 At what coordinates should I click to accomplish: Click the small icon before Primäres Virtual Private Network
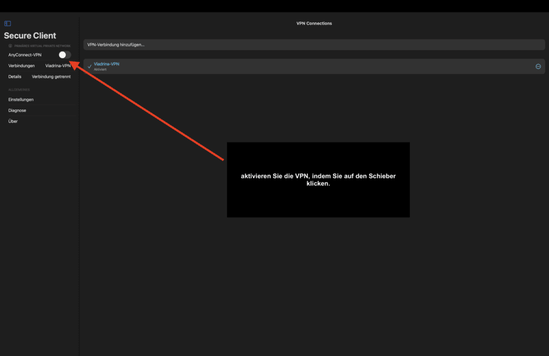tap(10, 46)
